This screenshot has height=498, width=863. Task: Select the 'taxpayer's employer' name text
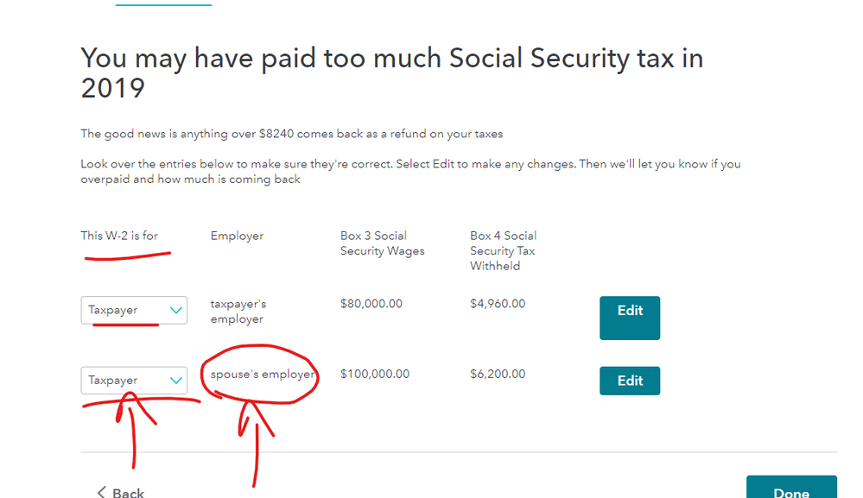[238, 311]
